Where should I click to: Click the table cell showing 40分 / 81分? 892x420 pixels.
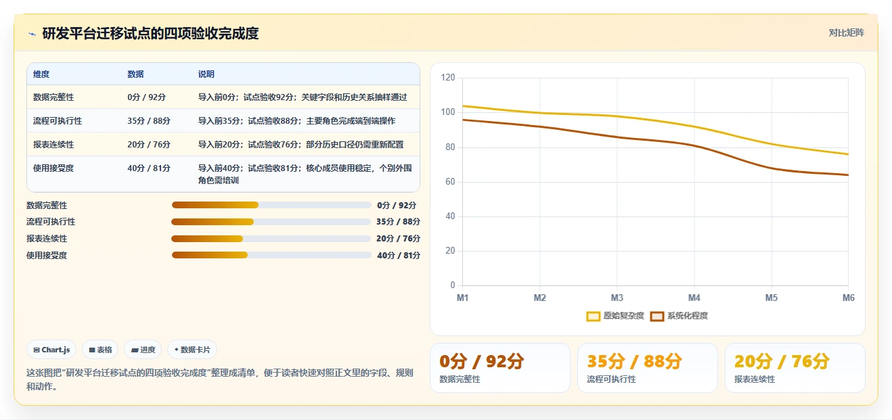point(149,168)
